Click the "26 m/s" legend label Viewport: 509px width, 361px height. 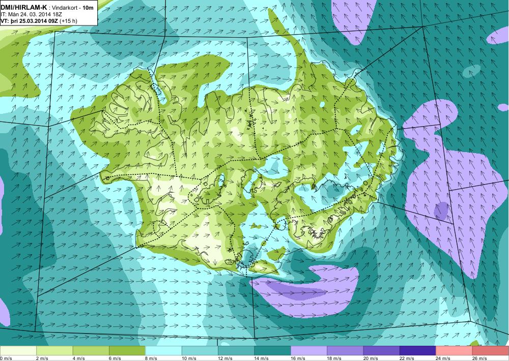(480, 358)
